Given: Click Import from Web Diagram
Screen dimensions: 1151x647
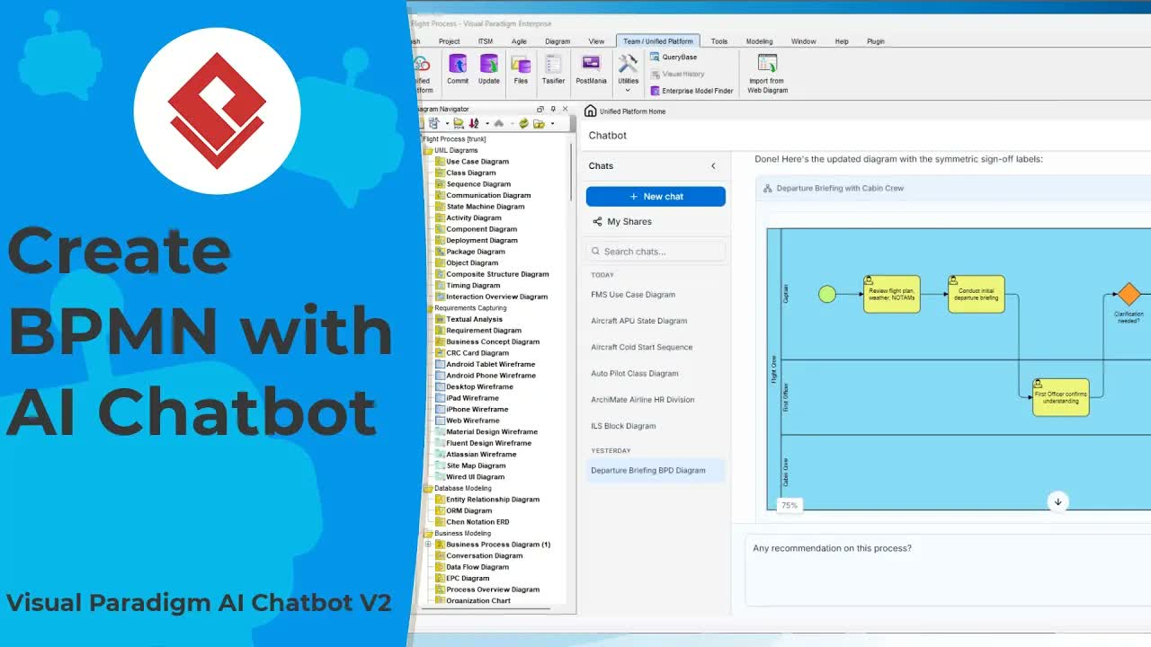Looking at the screenshot, I should pos(767,74).
